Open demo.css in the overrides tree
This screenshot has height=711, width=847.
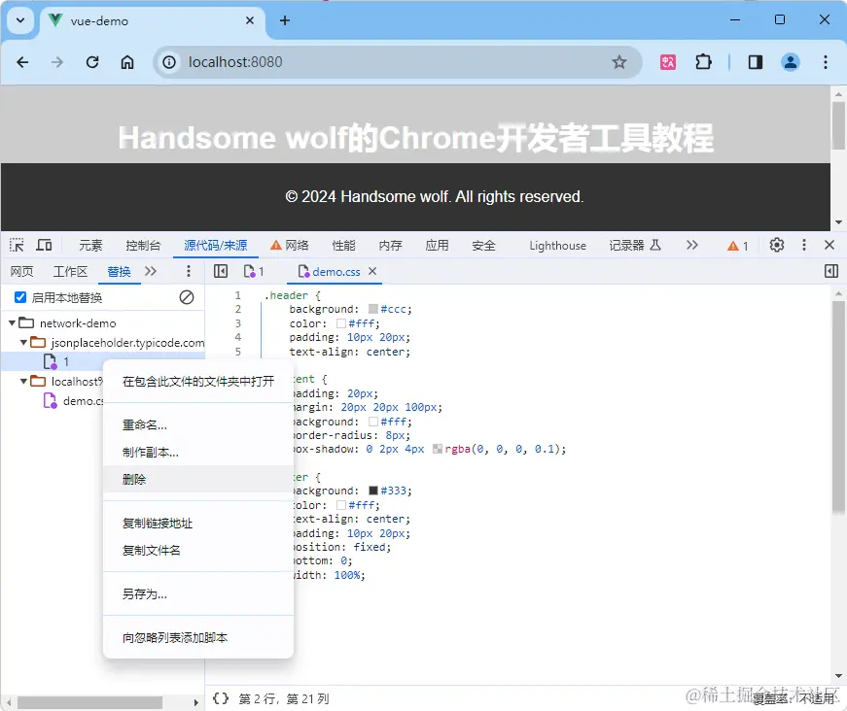point(73,401)
